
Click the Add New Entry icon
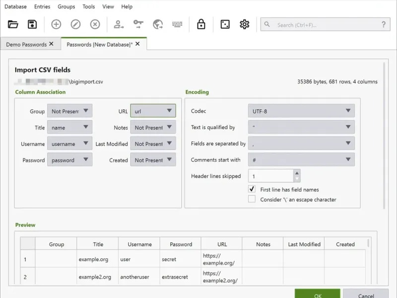pyautogui.click(x=56, y=24)
